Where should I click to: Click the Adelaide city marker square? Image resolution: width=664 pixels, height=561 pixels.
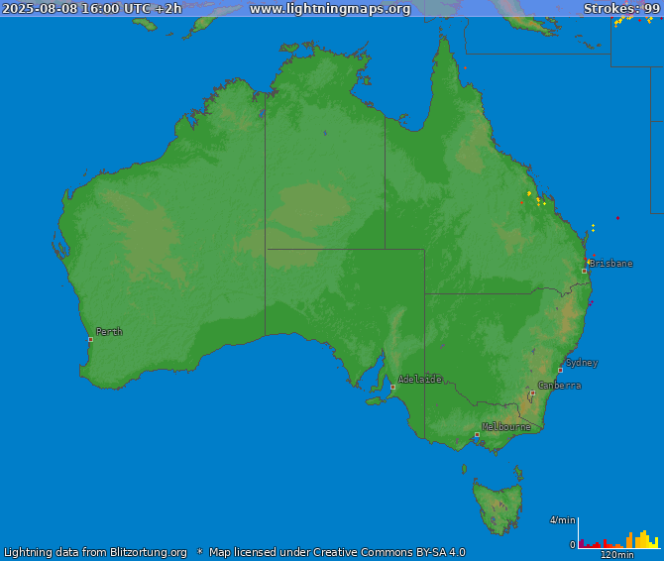click(392, 387)
